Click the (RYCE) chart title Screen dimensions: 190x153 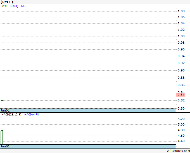point(7,2)
